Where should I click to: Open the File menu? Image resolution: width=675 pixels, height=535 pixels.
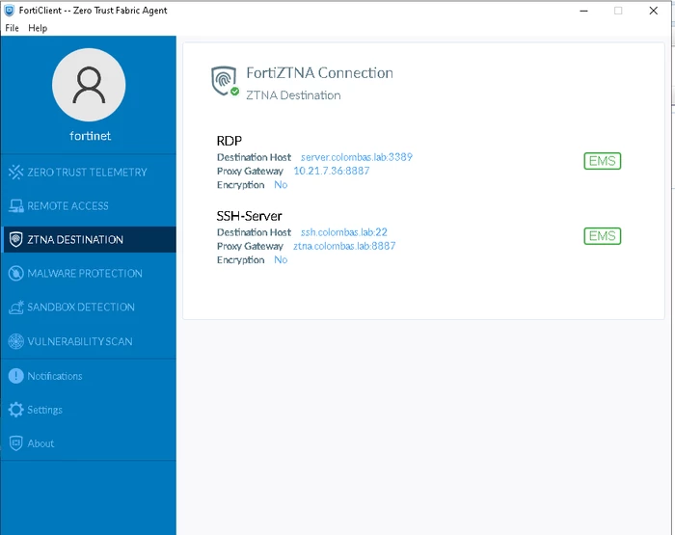[x=12, y=28]
